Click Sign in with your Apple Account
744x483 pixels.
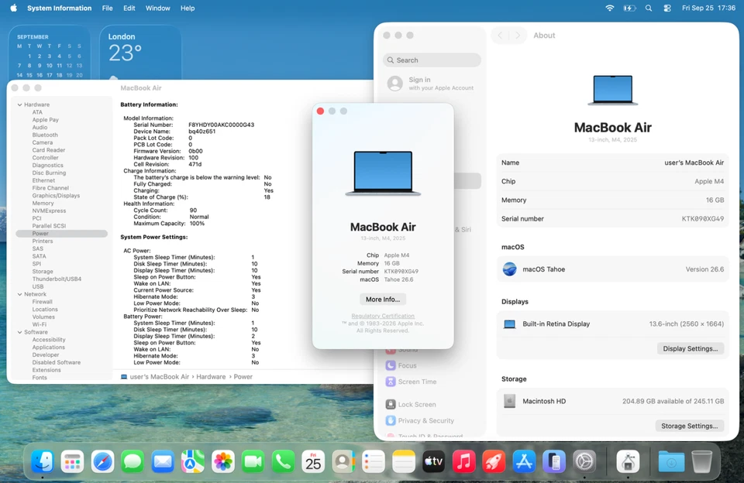click(431, 84)
